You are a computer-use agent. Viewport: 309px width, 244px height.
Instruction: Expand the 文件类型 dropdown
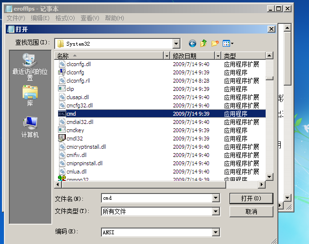tap(216, 211)
